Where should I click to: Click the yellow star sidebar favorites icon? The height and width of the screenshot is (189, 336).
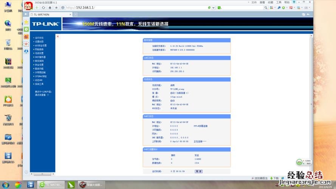point(26,22)
